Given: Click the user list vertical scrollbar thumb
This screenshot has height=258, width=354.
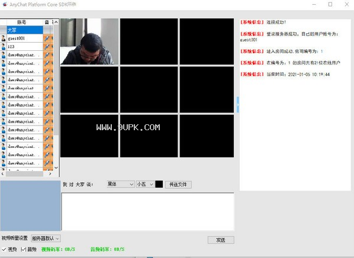Looking at the screenshot, I should [x=56, y=80].
